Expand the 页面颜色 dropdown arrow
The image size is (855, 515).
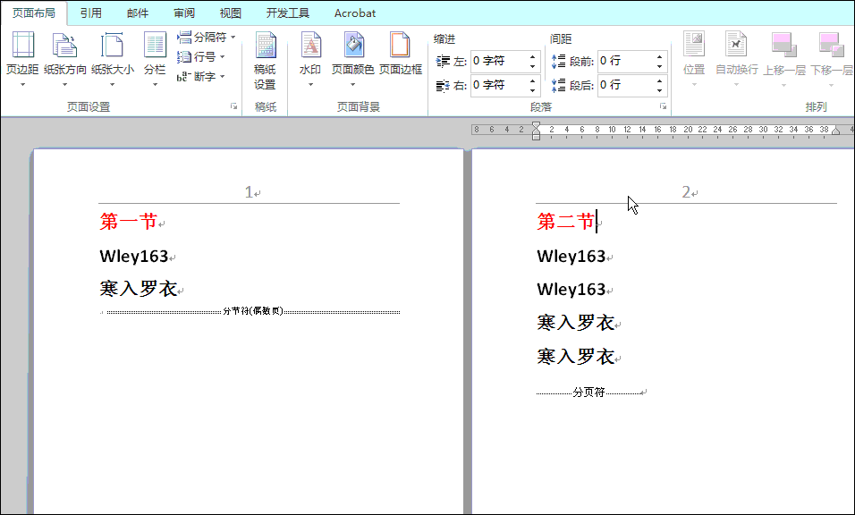(352, 84)
